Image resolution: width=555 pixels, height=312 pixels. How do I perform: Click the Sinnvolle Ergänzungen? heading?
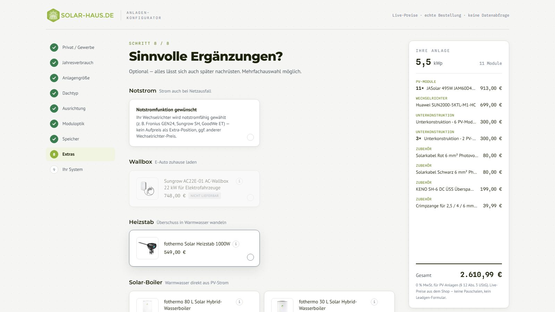point(206,56)
